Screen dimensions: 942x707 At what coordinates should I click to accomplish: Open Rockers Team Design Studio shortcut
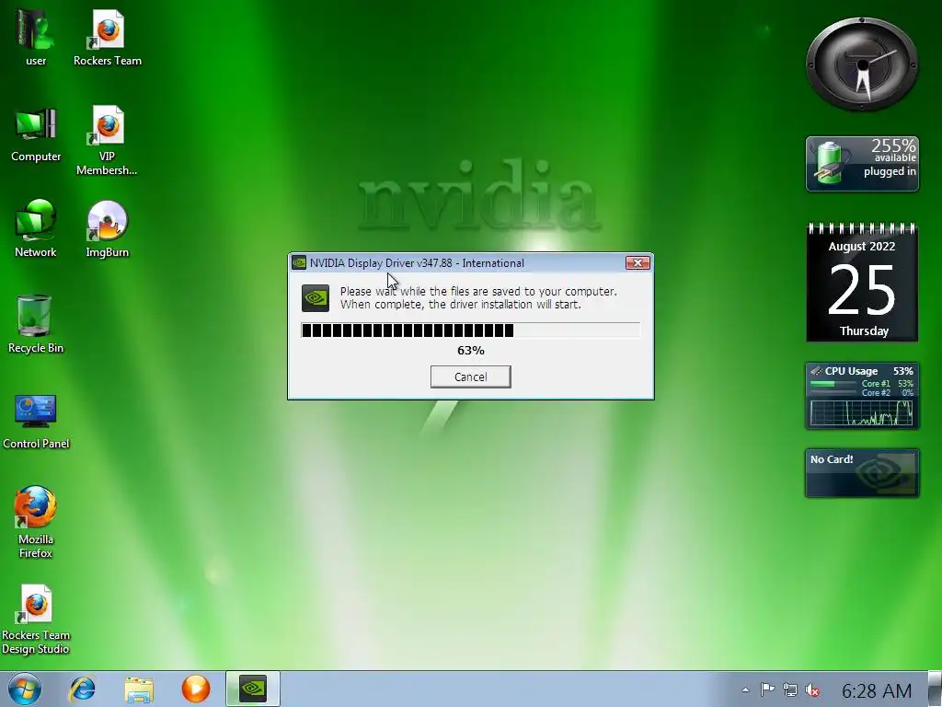tap(36, 620)
